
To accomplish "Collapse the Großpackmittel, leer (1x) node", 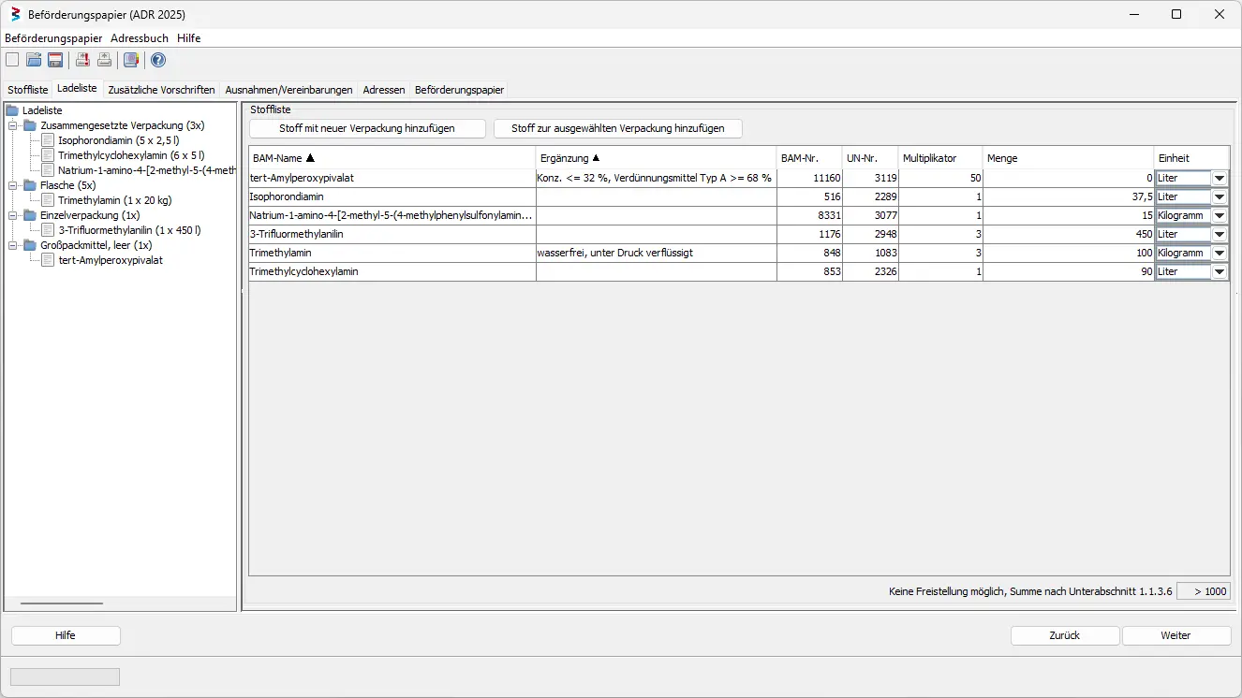I will pos(12,245).
